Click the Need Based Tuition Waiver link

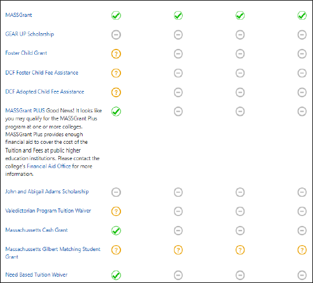coord(36,275)
